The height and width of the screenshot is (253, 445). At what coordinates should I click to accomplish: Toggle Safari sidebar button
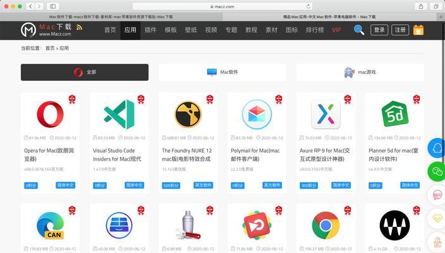click(x=53, y=6)
